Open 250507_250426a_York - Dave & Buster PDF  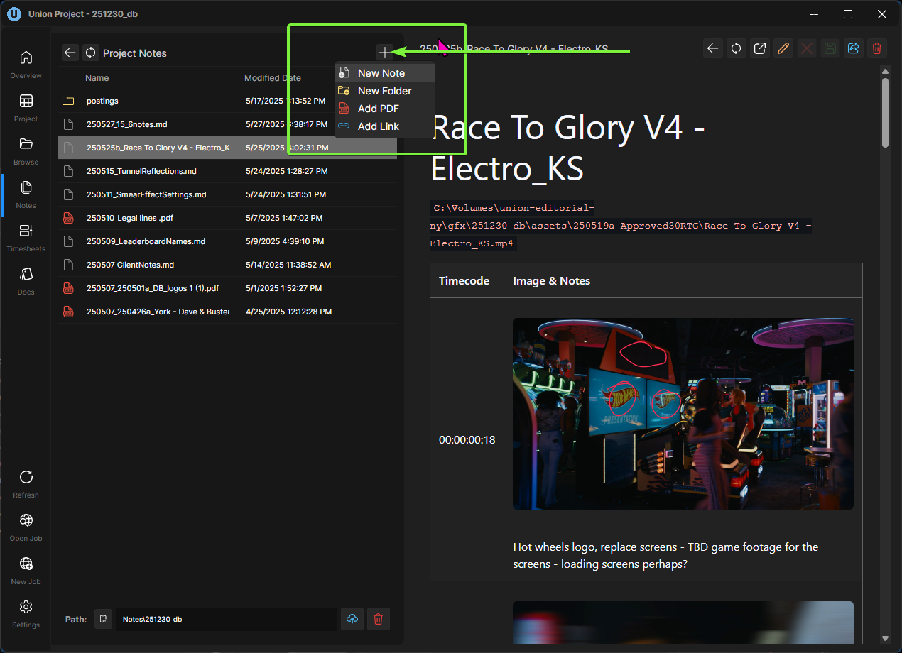coord(227,312)
